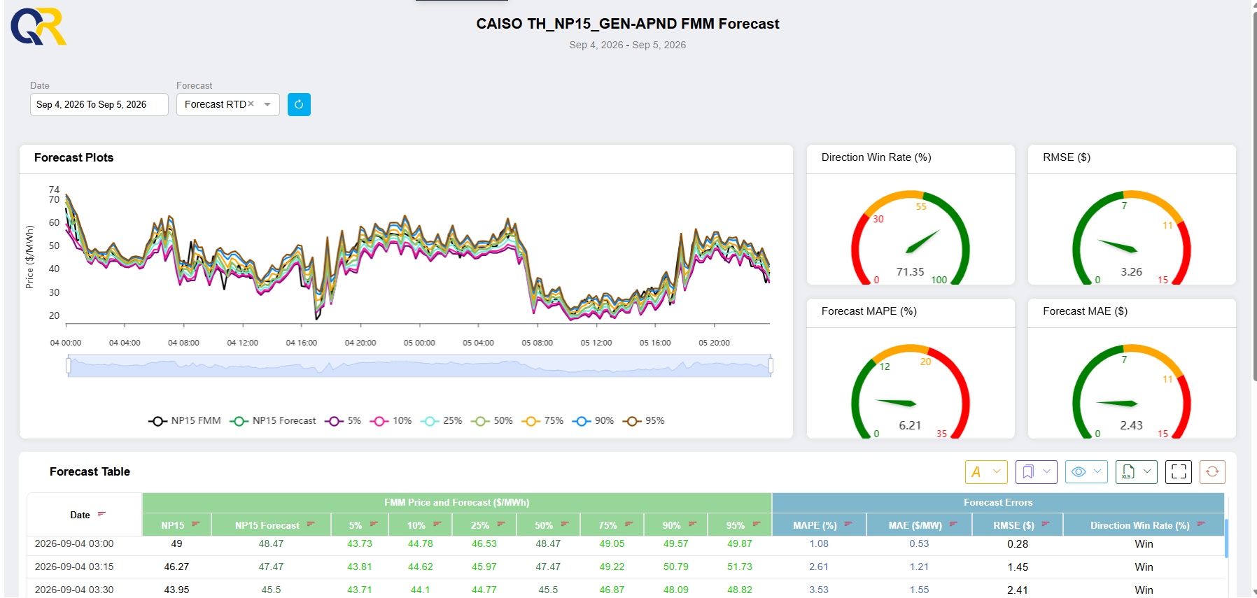Enter fullscreen mode for the Forecast Table

pyautogui.click(x=1179, y=472)
